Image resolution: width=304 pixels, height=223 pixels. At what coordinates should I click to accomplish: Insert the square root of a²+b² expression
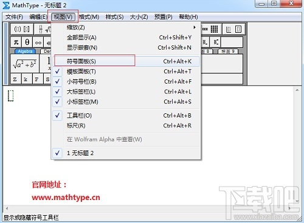click(25, 64)
